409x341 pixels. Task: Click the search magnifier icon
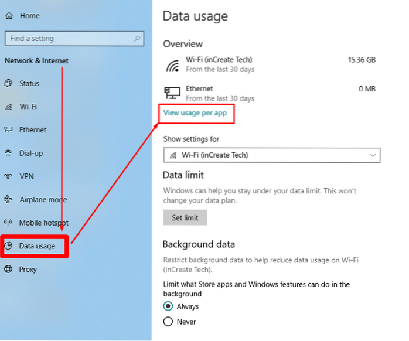(x=137, y=39)
